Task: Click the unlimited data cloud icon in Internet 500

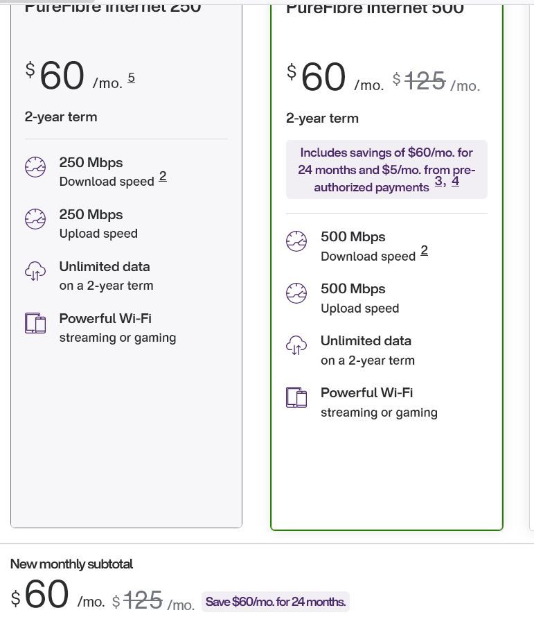Action: pyautogui.click(x=296, y=345)
